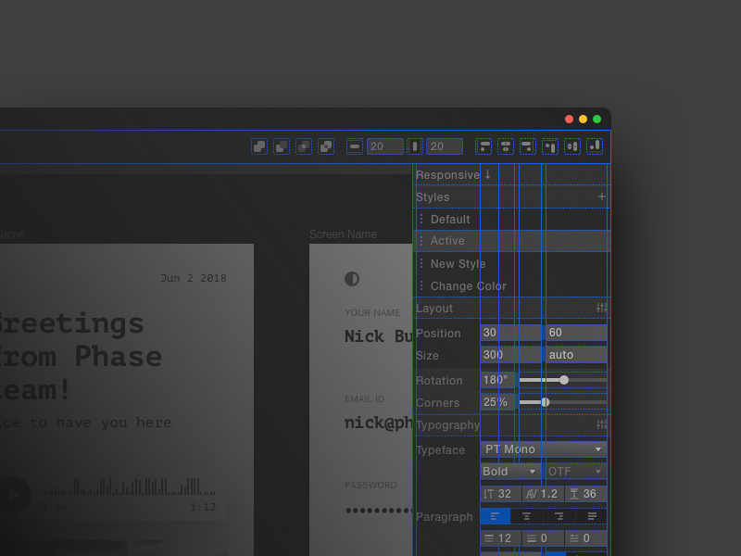Set paragraph alignment to center
The height and width of the screenshot is (556, 741).
click(526, 516)
